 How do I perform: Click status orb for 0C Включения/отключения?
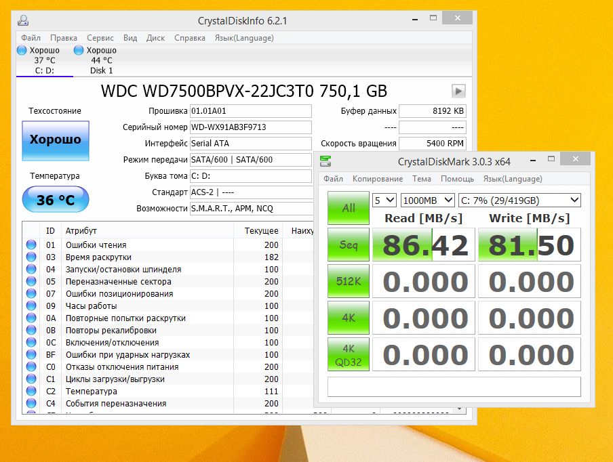click(31, 342)
